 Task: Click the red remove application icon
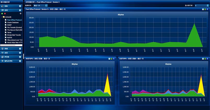click(x=5, y=13)
